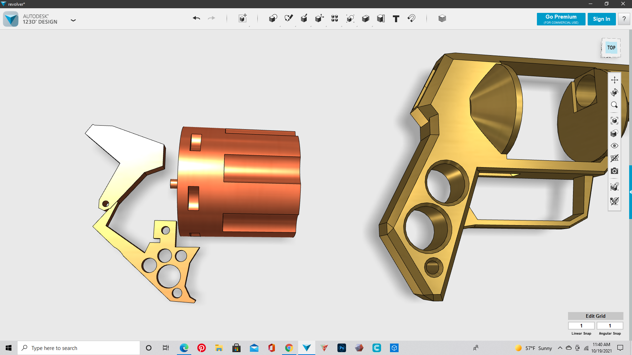Take a screenshot with the camera icon
632x355 pixels.
coord(614,171)
